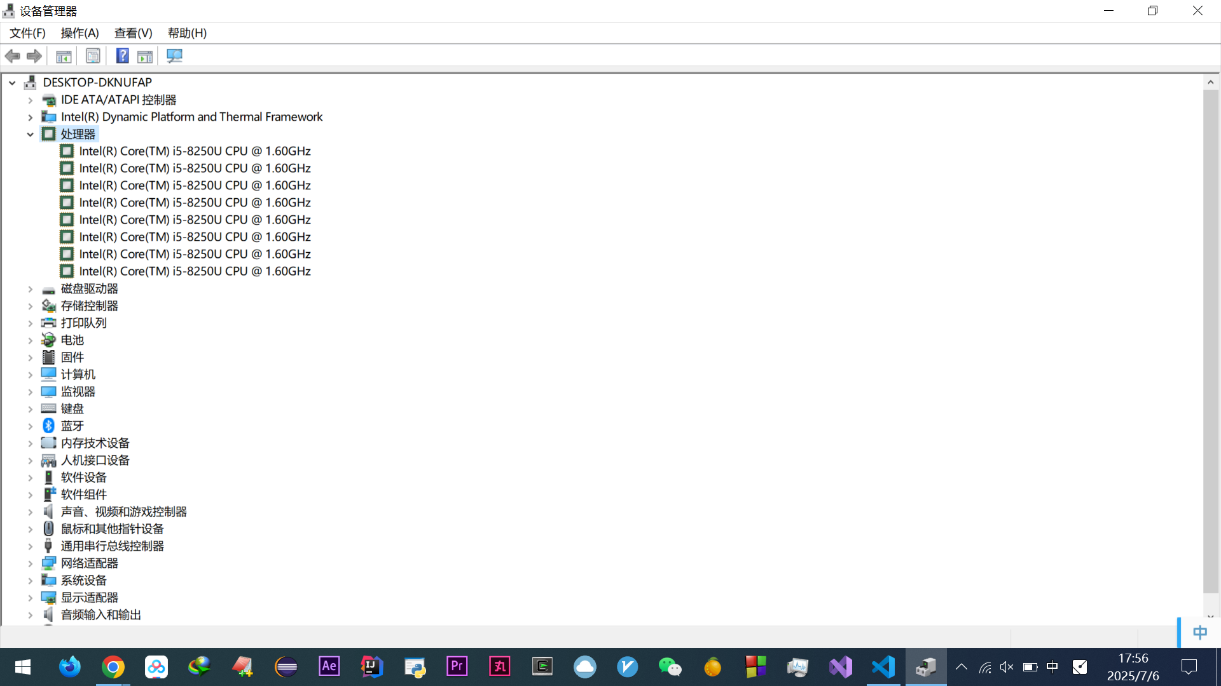
Task: Click the Bluetooth 蓝牙 device icon
Action: [48, 426]
